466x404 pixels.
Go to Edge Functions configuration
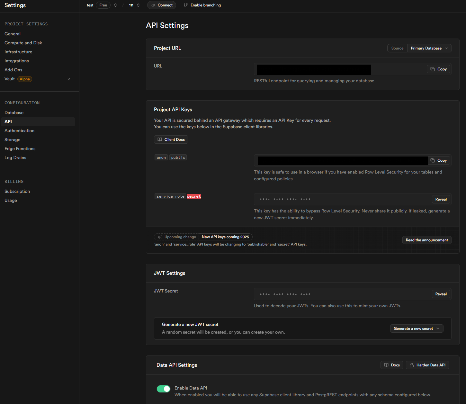point(20,148)
